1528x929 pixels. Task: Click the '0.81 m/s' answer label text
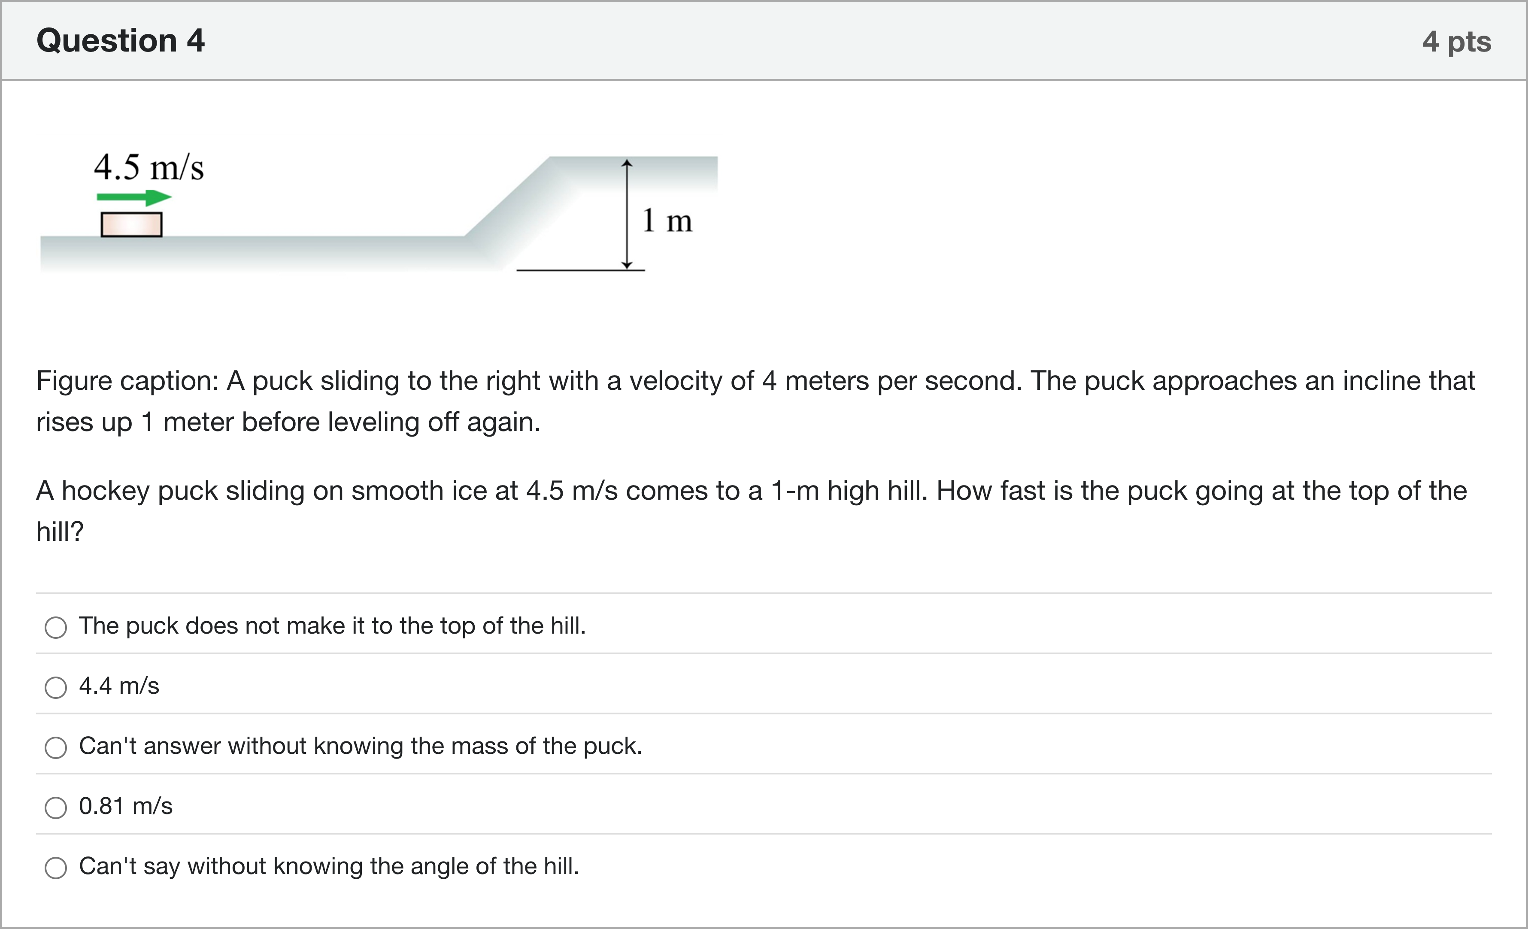pyautogui.click(x=126, y=806)
